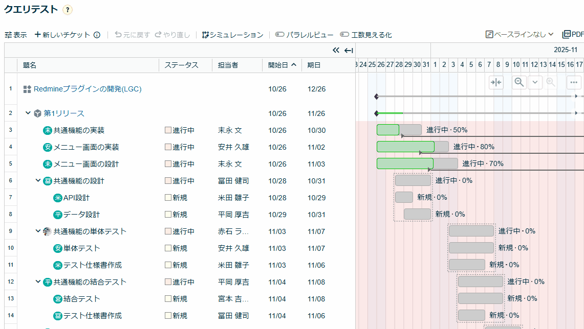Click the 80% progress bar of メニュー画面の実装

point(407,147)
